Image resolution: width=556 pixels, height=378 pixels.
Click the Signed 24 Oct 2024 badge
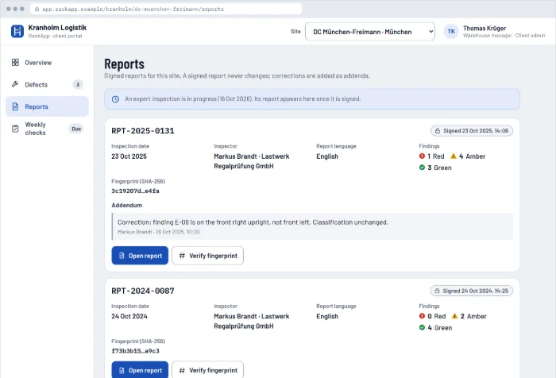[472, 291]
